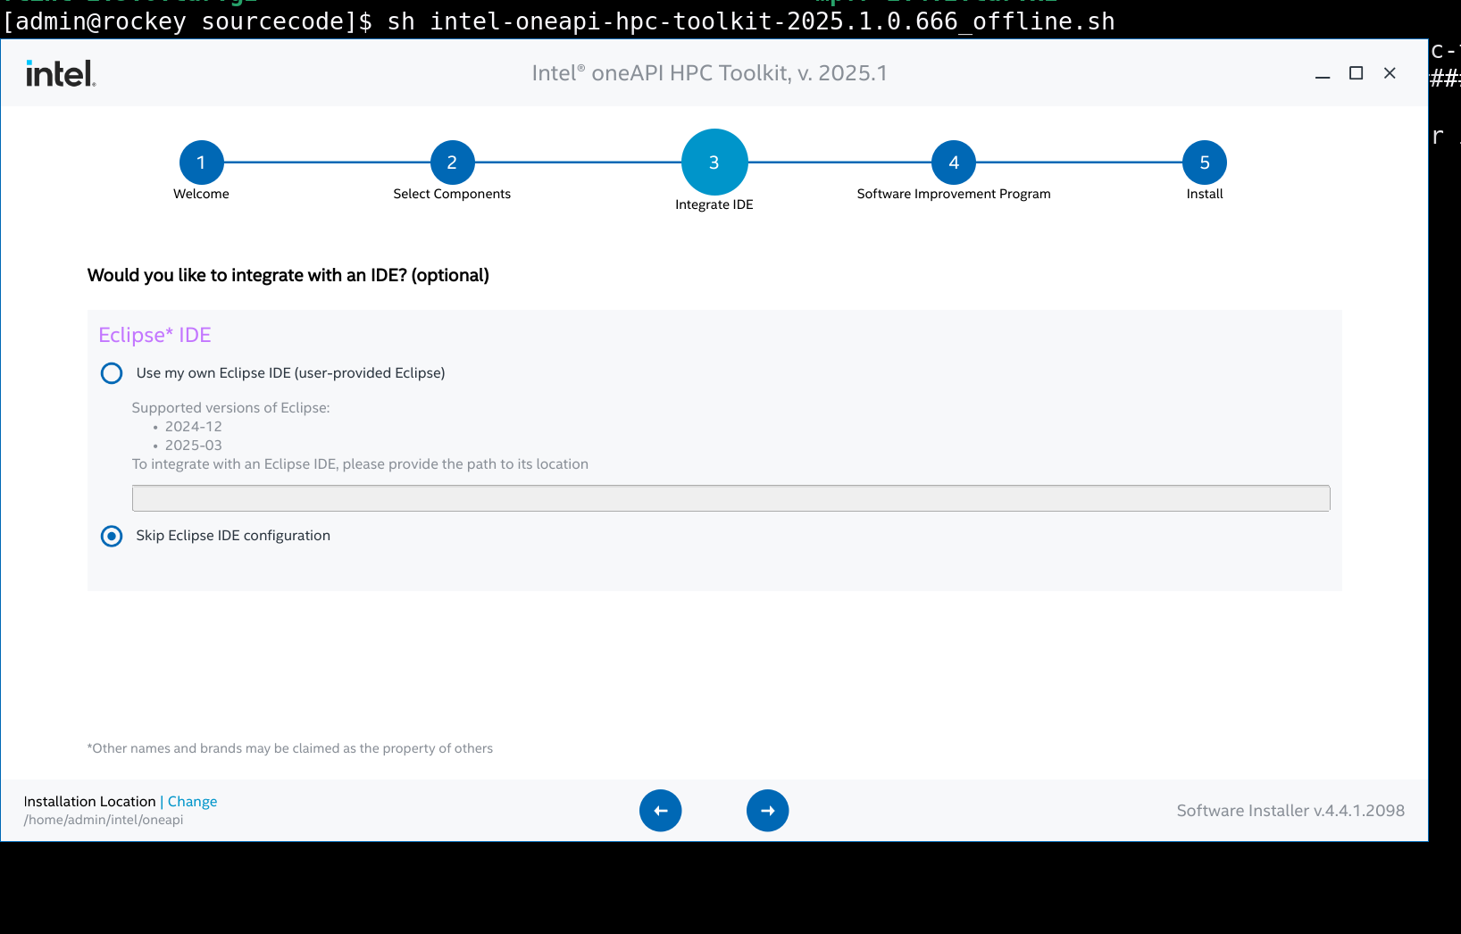Image resolution: width=1461 pixels, height=934 pixels.
Task: Click the /home/admin/intel/oneapi path text
Action: (x=104, y=820)
